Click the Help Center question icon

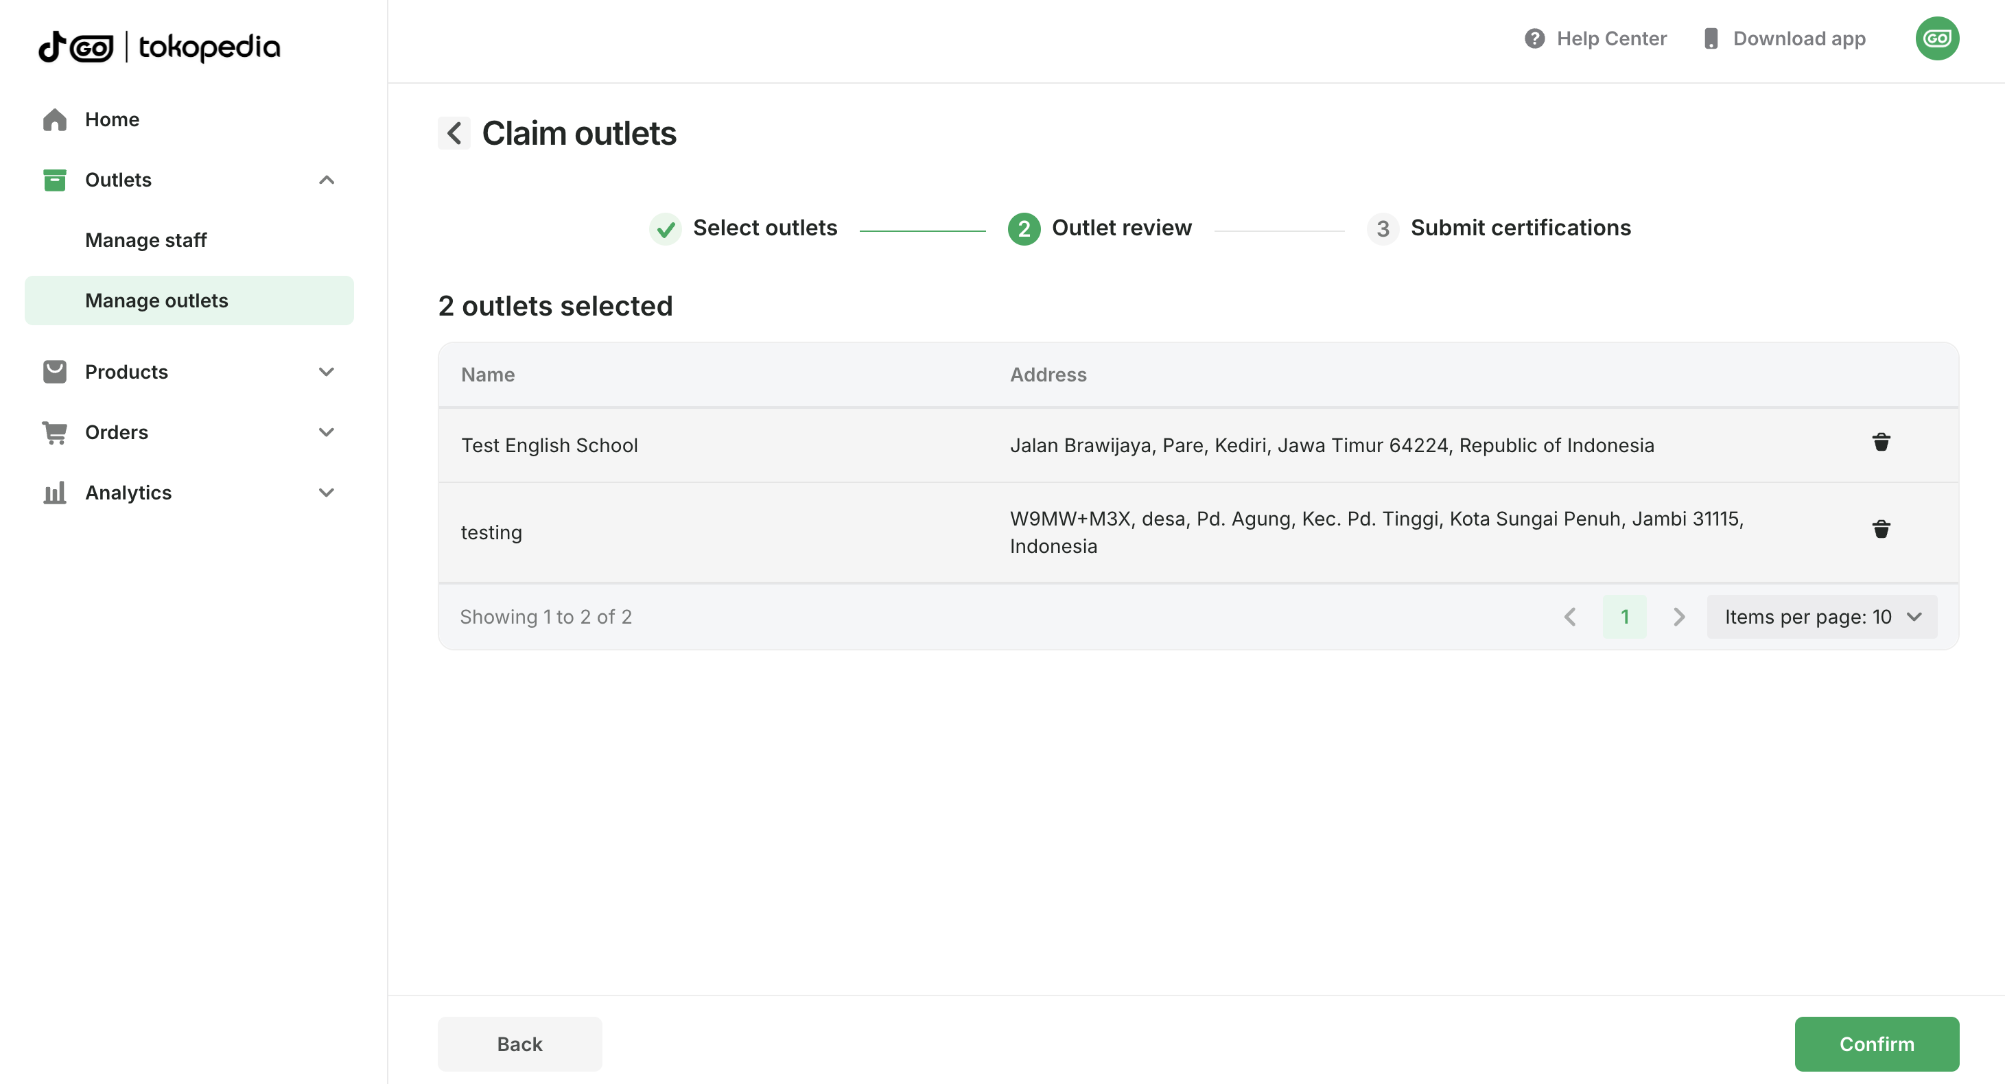pyautogui.click(x=1534, y=39)
